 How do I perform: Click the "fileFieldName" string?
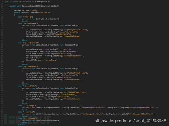tap(72, 99)
